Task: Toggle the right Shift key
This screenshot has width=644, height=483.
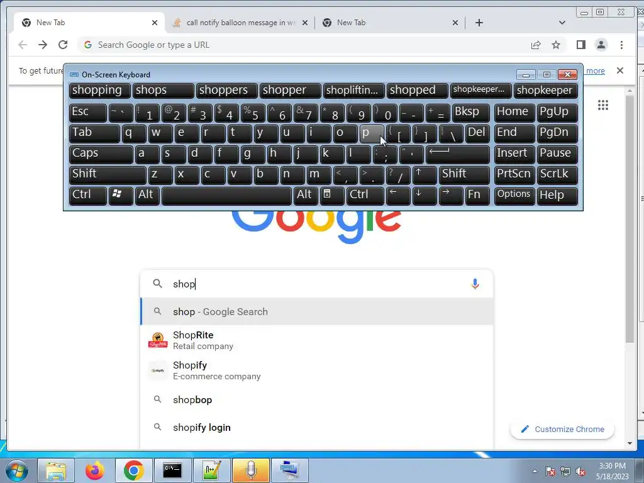Action: pos(465,175)
